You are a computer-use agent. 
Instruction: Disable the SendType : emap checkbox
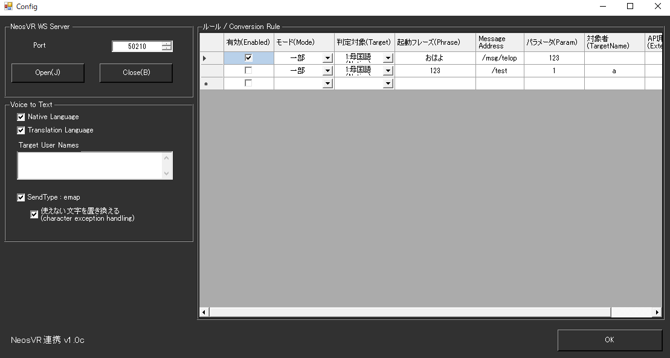click(21, 197)
